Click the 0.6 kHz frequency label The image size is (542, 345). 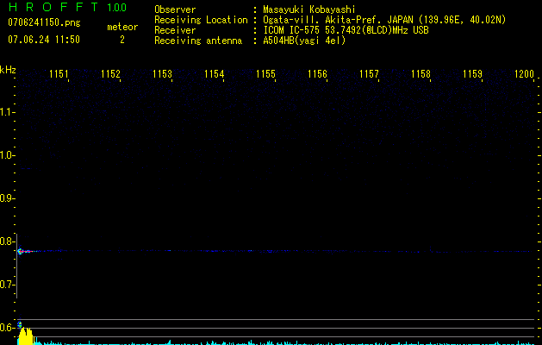pos(6,328)
